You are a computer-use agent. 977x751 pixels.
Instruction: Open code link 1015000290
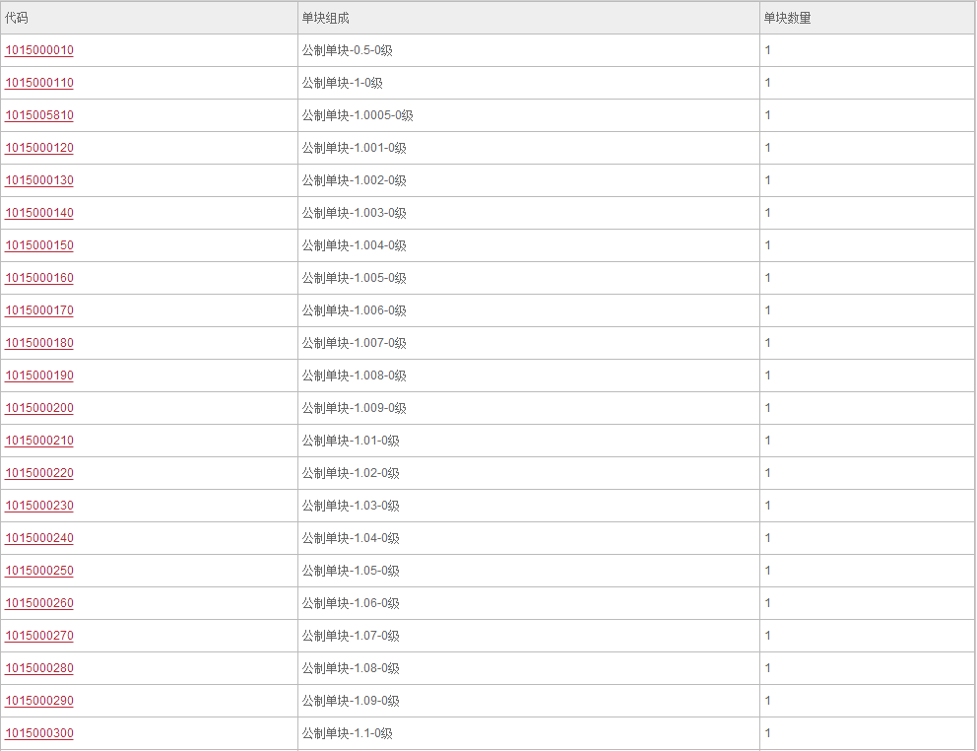click(x=39, y=701)
